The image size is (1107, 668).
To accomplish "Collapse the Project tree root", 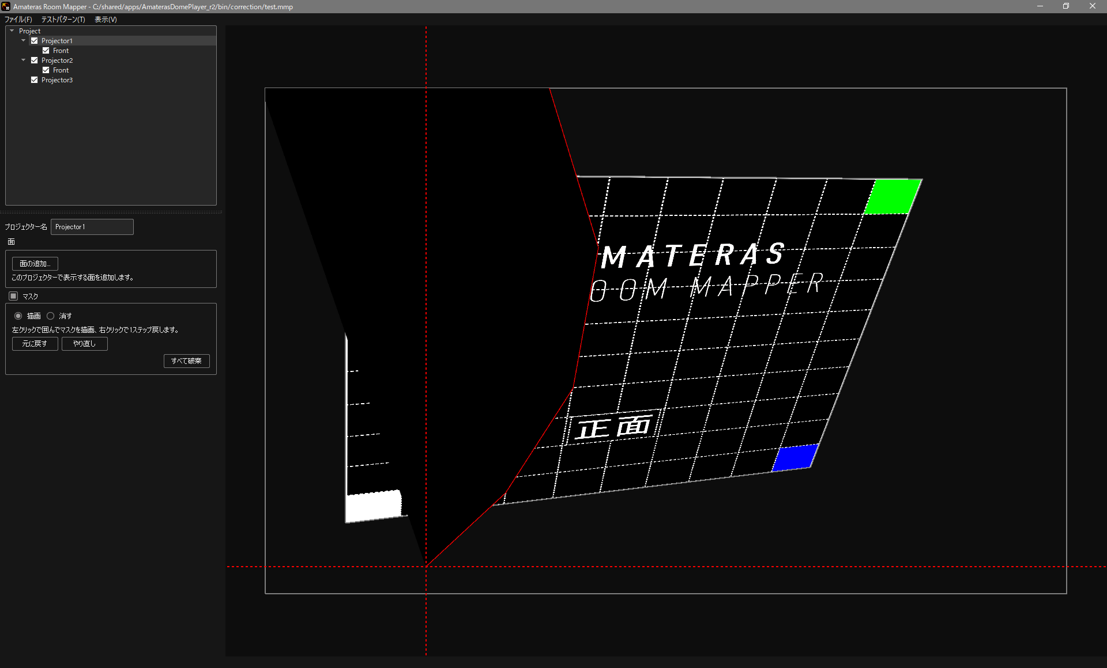I will pos(12,31).
